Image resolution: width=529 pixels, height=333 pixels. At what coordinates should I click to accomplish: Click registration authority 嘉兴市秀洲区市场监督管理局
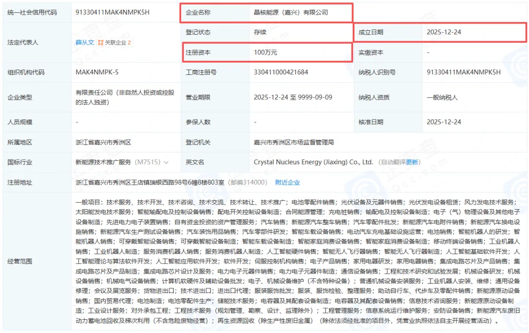[x=293, y=143]
